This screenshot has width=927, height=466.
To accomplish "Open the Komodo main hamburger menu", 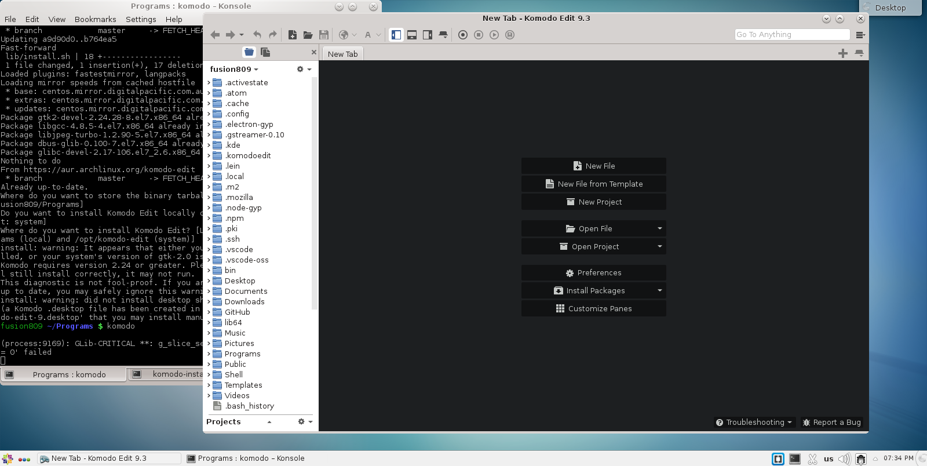I will (x=860, y=35).
